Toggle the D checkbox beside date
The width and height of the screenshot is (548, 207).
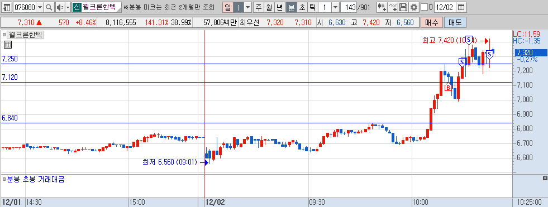pyautogui.click(x=424, y=7)
